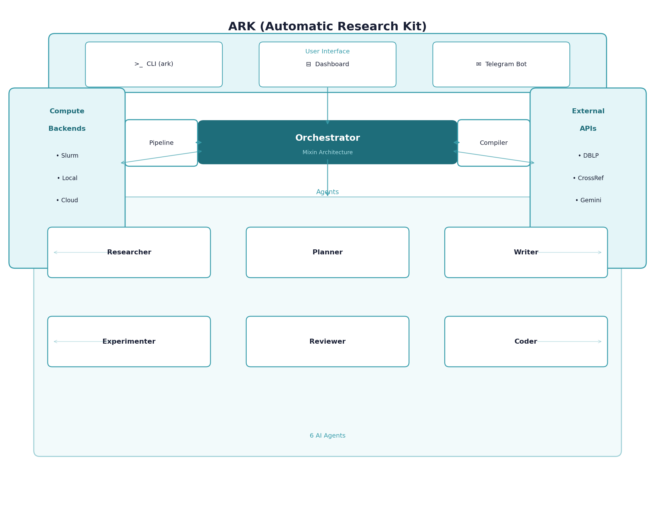Toggle the Slurm compute backend
This screenshot has height=505, width=655.
tap(69, 155)
